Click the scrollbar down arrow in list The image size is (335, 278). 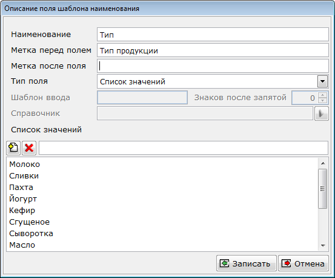[x=323, y=245]
